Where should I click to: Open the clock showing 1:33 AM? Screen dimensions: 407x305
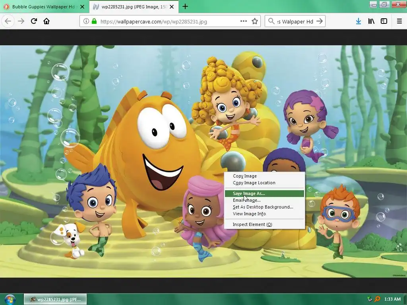[x=392, y=299]
